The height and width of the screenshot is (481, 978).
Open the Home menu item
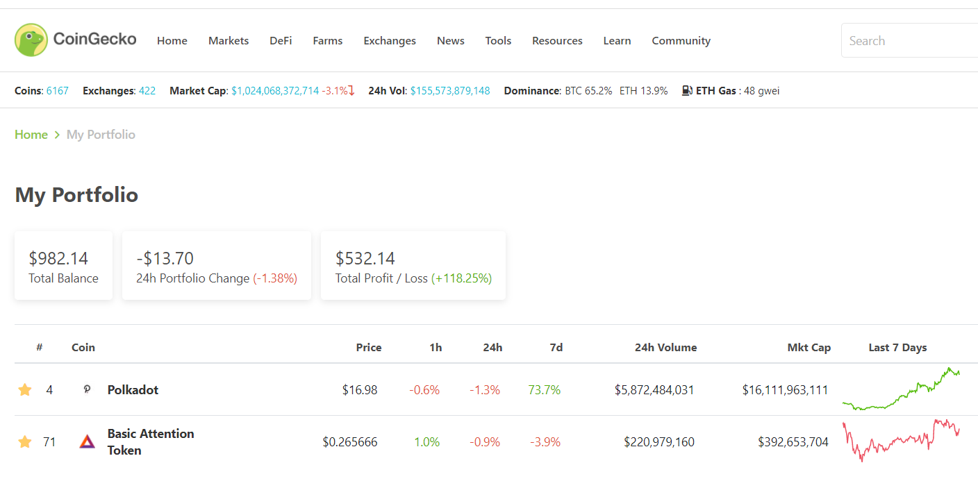172,41
